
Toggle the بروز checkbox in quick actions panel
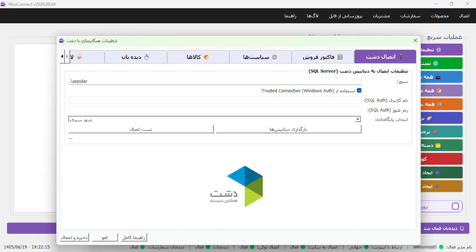tap(455, 206)
